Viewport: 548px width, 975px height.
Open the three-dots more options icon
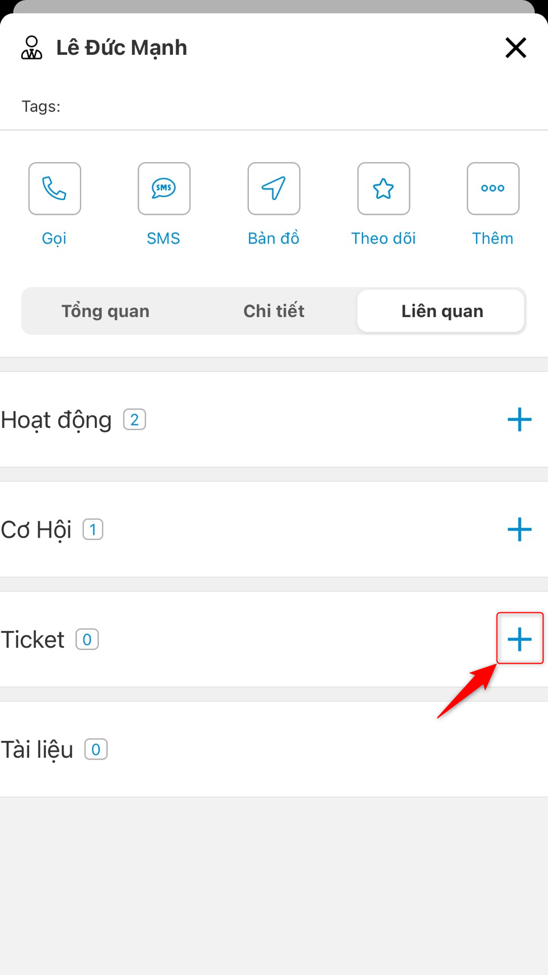click(x=493, y=188)
